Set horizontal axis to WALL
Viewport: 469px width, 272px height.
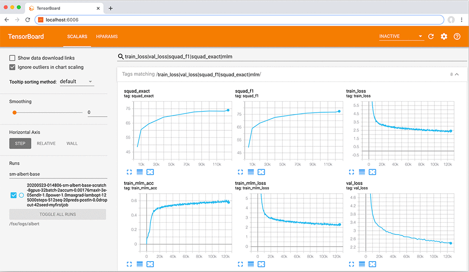pos(72,144)
